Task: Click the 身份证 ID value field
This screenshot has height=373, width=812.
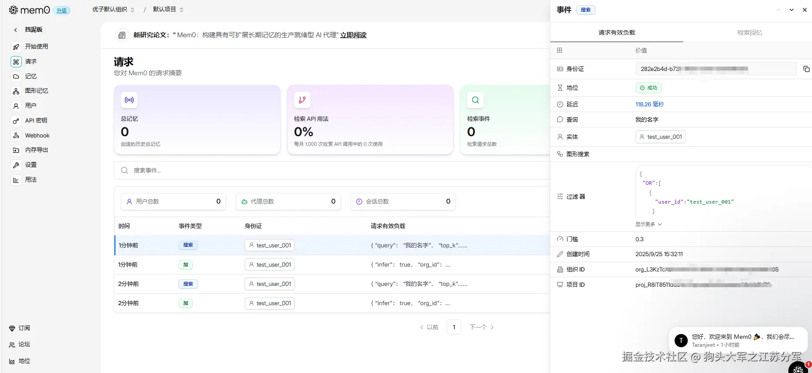Action: point(716,69)
